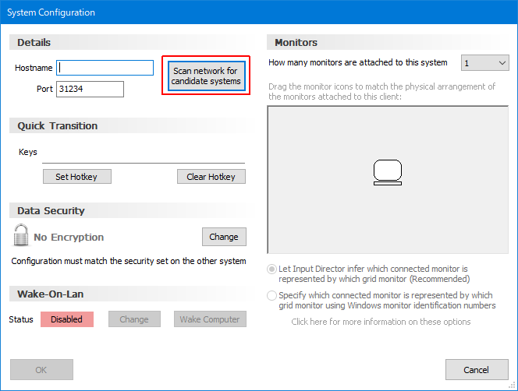Change the Data Security encryption setting
The image size is (518, 391).
pos(224,237)
